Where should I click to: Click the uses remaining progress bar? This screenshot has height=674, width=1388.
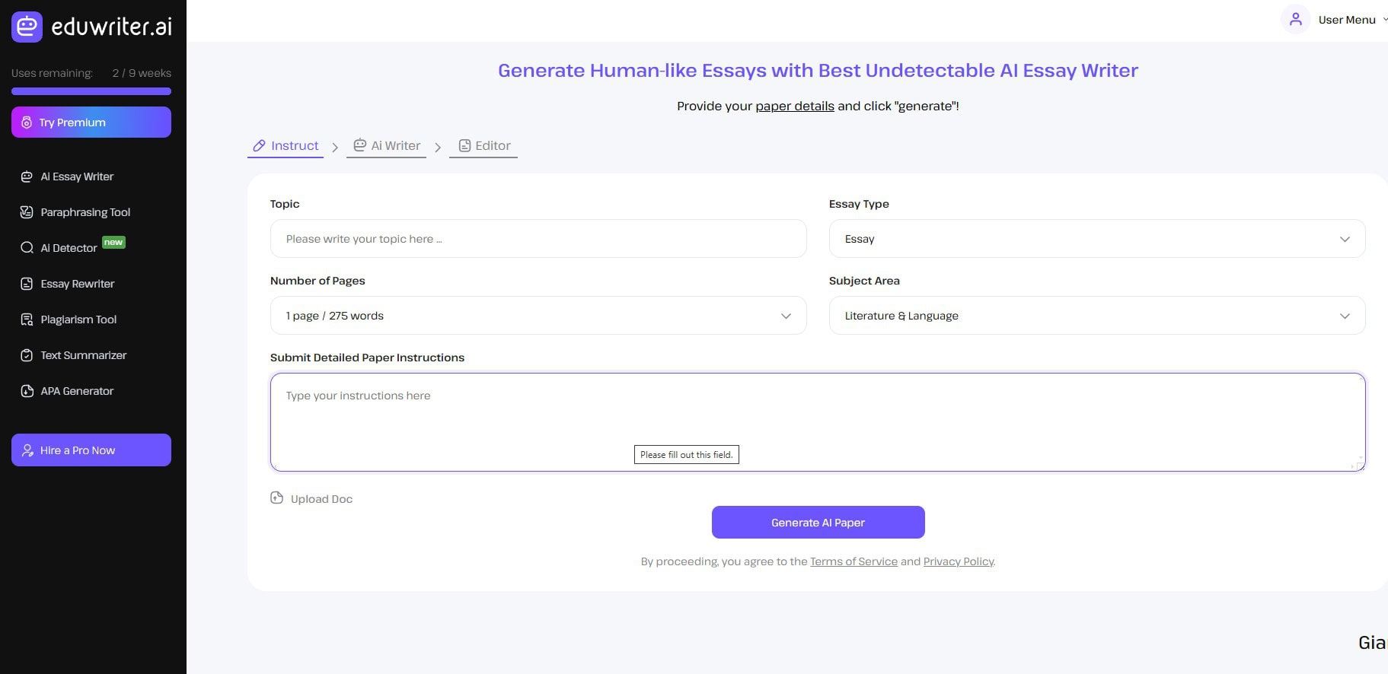pyautogui.click(x=91, y=91)
